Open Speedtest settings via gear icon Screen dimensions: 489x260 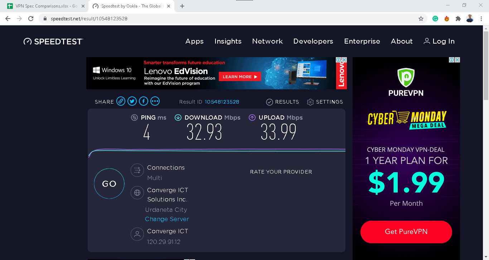[310, 102]
